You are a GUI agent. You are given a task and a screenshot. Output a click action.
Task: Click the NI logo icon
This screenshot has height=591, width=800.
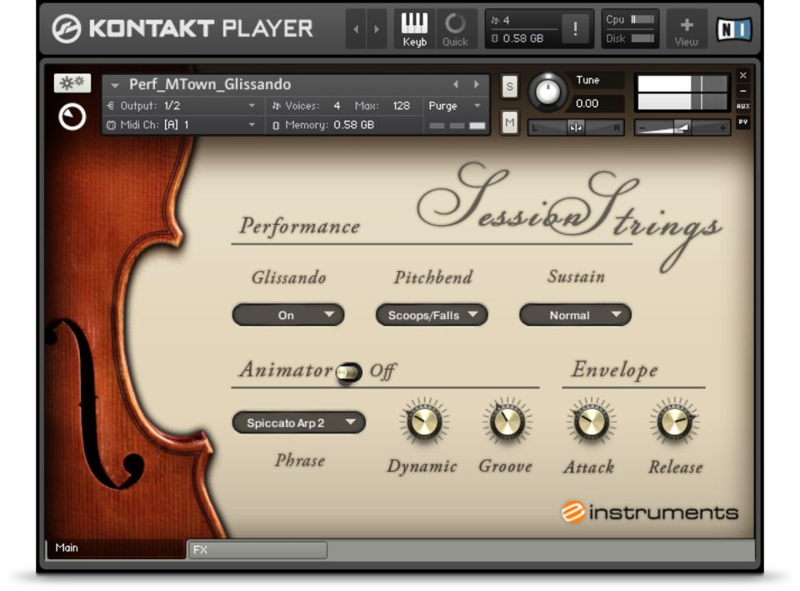tap(733, 29)
